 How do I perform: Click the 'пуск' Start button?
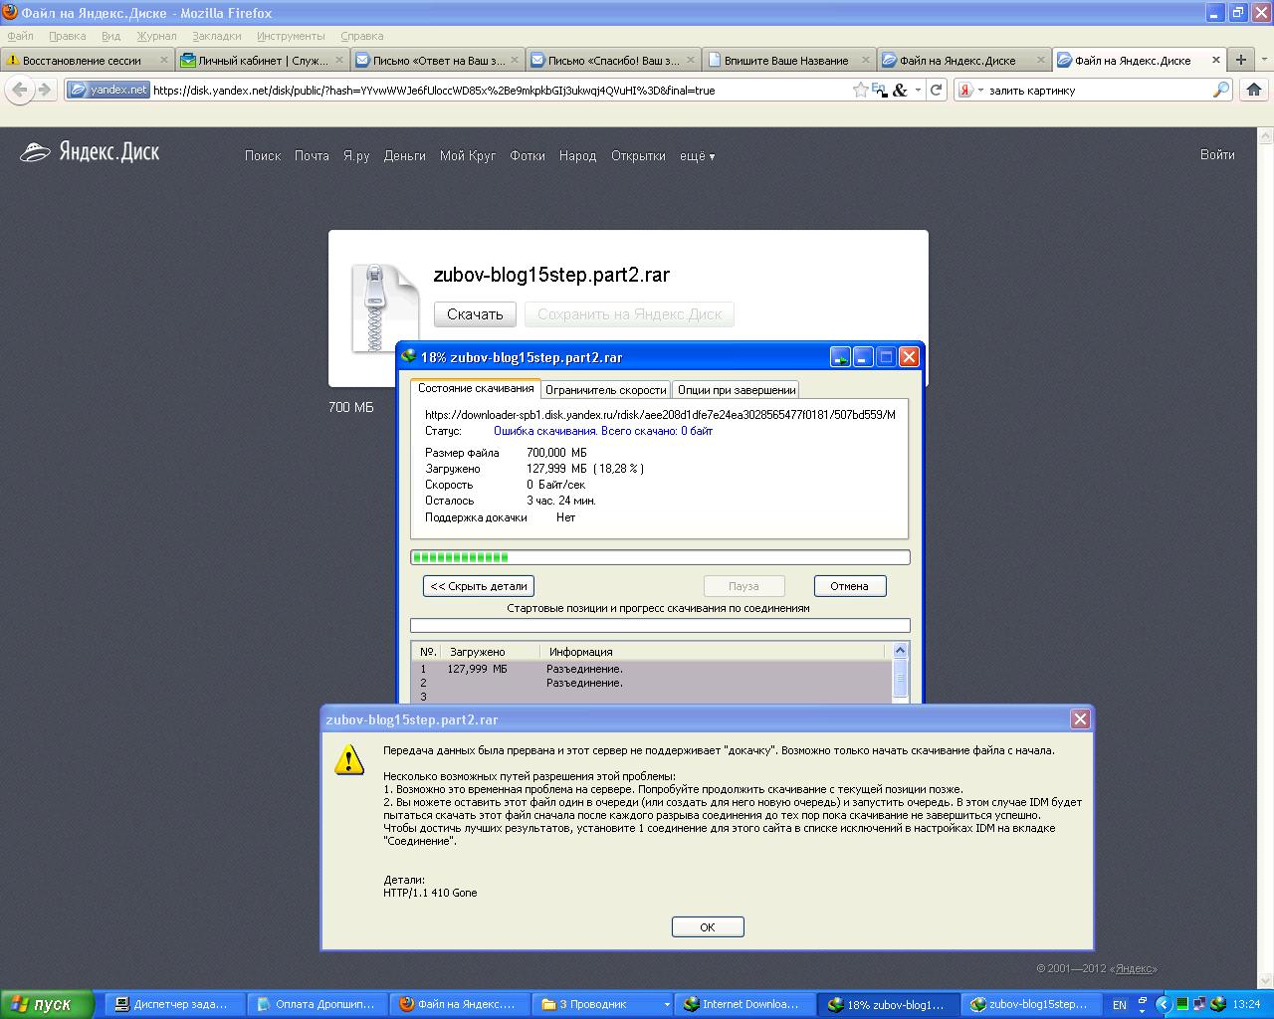click(x=47, y=1004)
